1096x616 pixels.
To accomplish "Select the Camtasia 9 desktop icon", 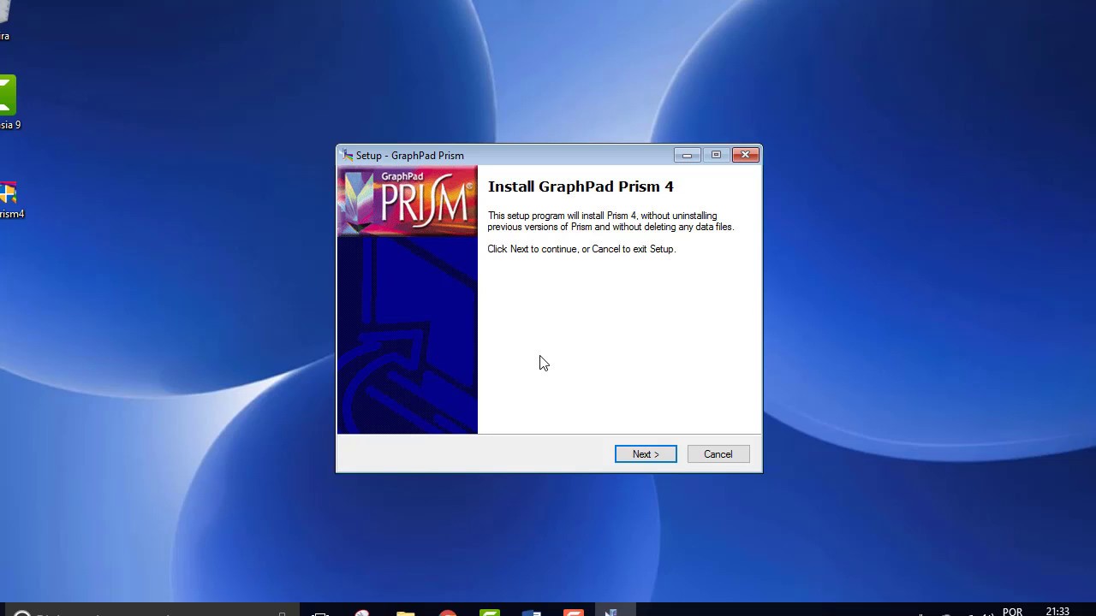I will [x=8, y=103].
